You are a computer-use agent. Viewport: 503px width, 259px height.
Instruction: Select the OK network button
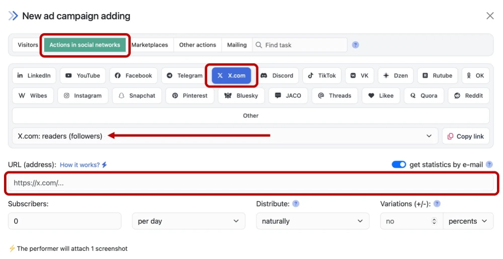(x=475, y=75)
